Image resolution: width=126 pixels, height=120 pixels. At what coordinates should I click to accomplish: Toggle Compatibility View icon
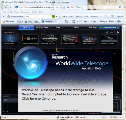(x=64, y=7)
